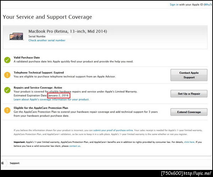Open the contact us link
Viewport: 213px width, 177px height.
75,146
